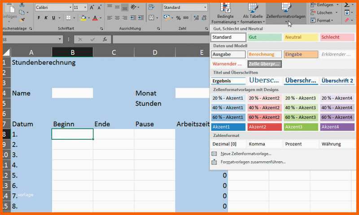Toggle bottom vertical alignment
The image size is (359, 215).
[x=125, y=8]
